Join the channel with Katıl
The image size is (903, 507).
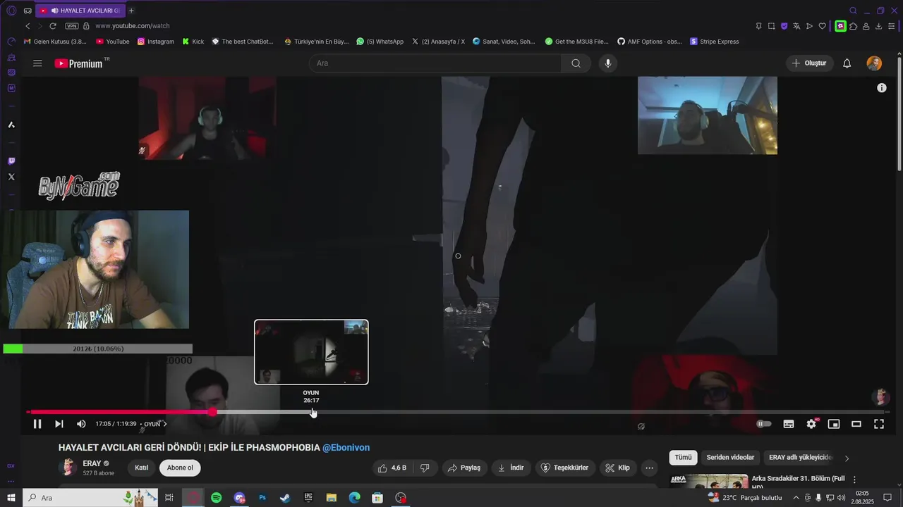(142, 468)
